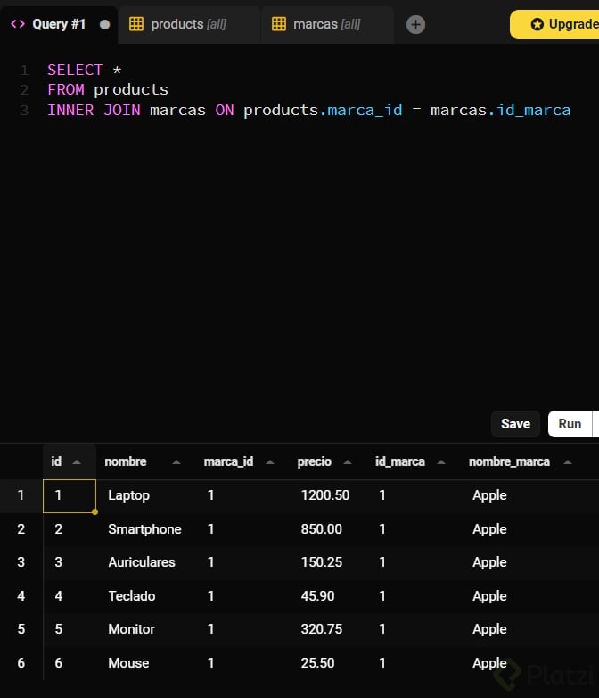Sort results by the nombre_marca column arrow
This screenshot has height=698, width=599.
click(x=567, y=462)
